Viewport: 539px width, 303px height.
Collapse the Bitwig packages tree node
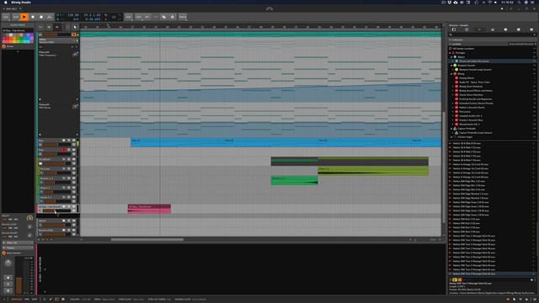[452, 74]
